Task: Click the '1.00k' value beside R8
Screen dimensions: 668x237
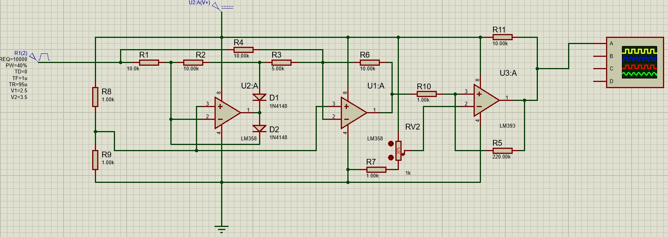Action: [x=108, y=100]
